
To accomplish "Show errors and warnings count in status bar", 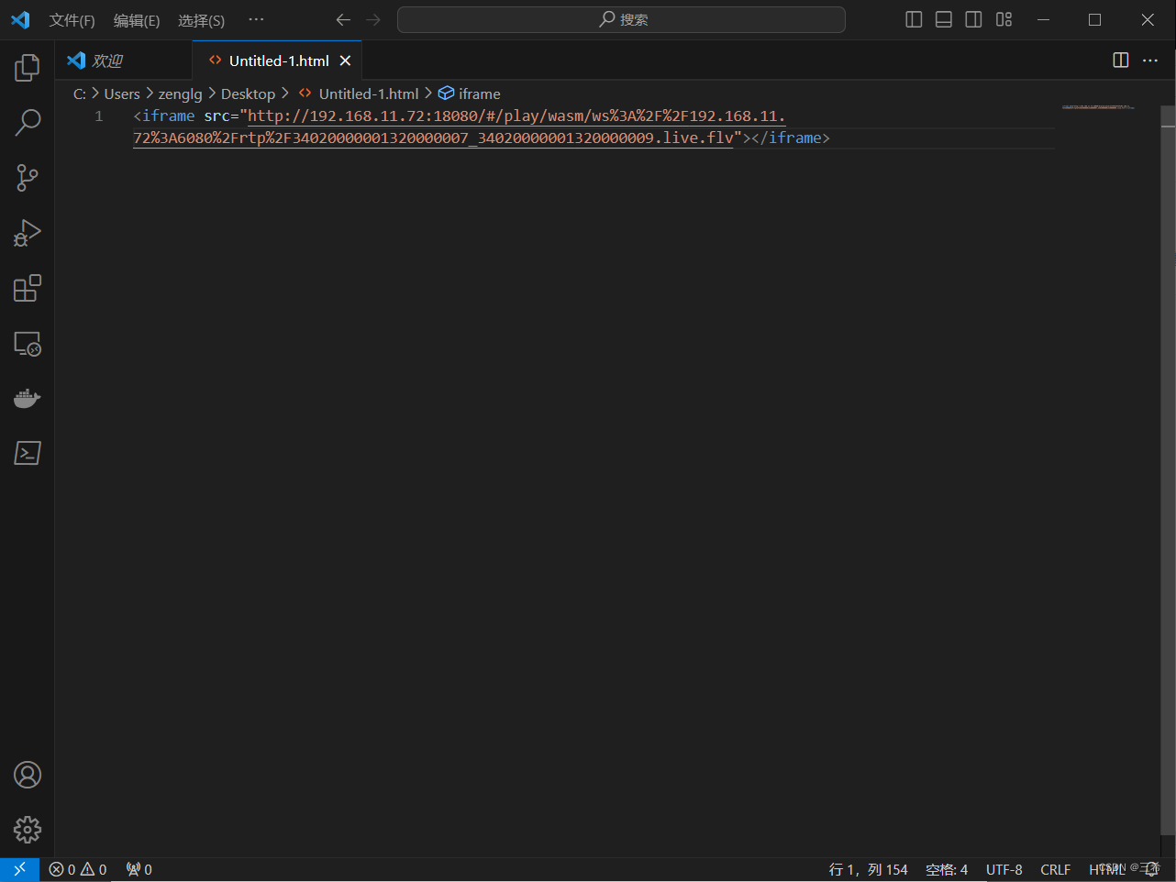I will [78, 869].
